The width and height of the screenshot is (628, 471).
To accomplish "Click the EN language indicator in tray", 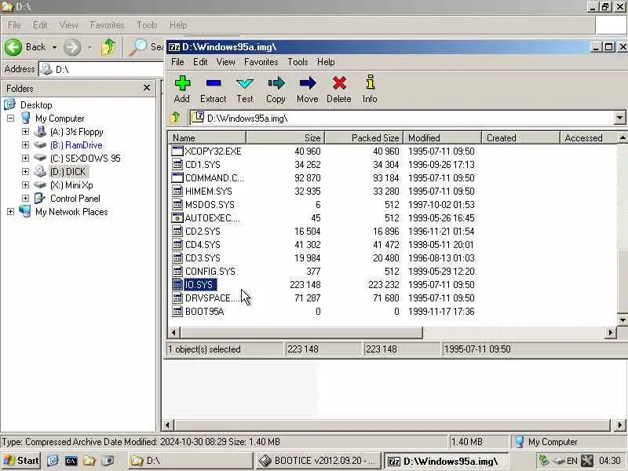I will coord(572,461).
